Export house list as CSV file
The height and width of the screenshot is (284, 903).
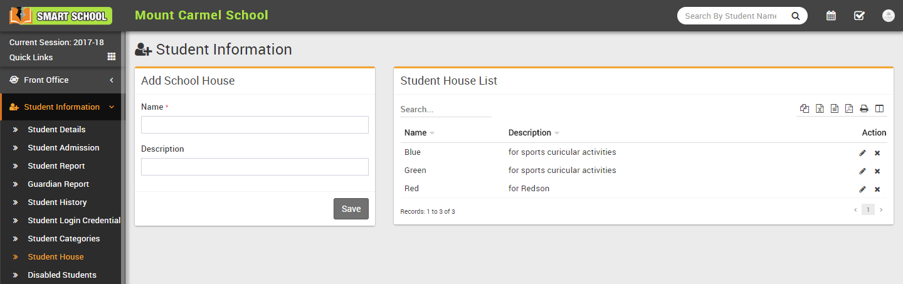(x=835, y=108)
